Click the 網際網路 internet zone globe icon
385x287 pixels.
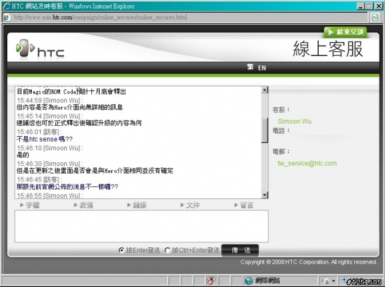pos(248,280)
